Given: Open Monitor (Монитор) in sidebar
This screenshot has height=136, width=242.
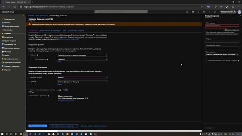Looking at the screenshot, I should [8, 52].
